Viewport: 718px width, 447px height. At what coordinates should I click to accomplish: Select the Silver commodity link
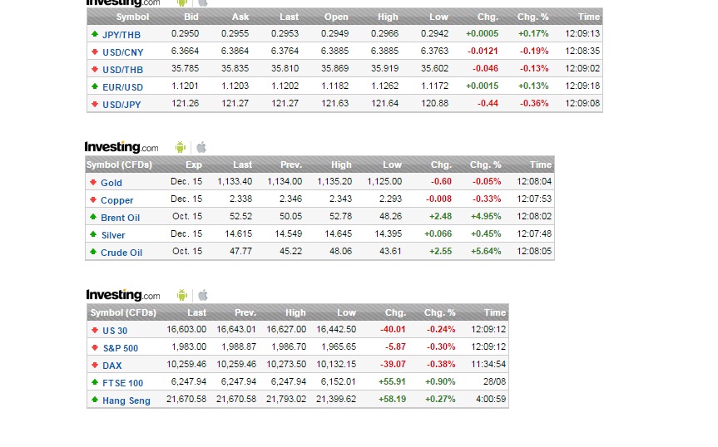[x=113, y=235]
